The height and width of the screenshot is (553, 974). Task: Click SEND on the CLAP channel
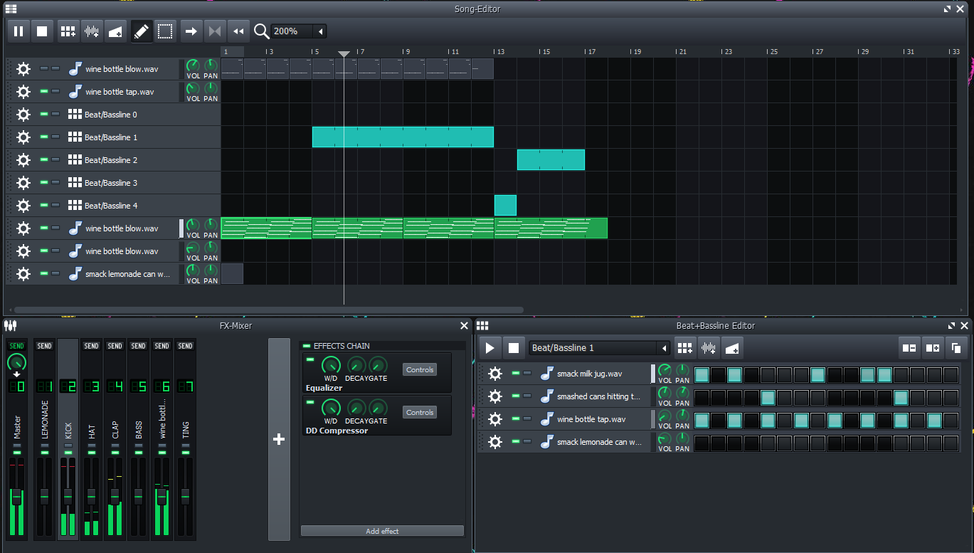click(115, 346)
